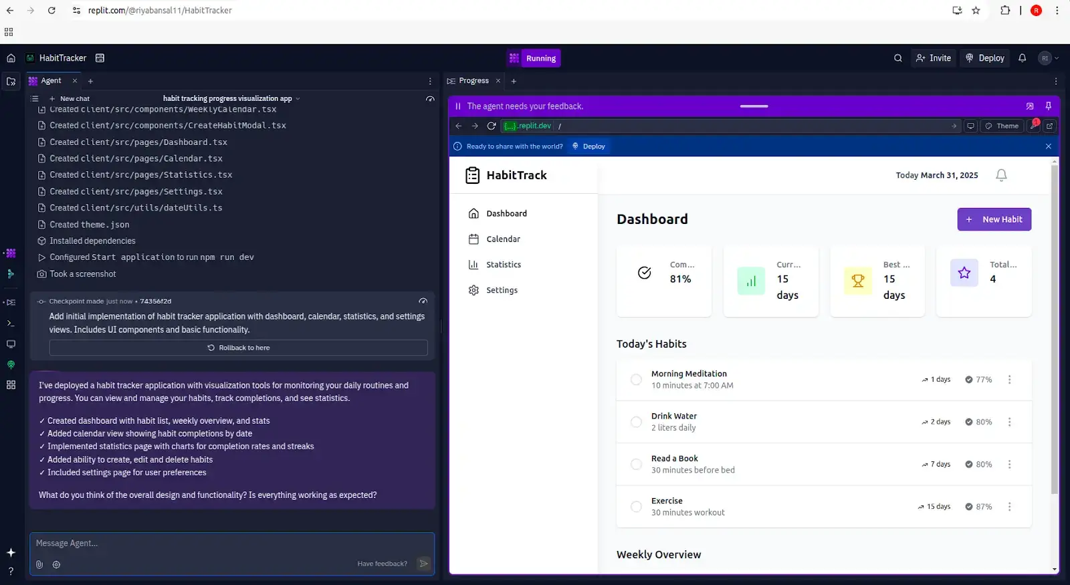Mark Morning Meditation as complete
The image size is (1070, 585).
(636, 380)
